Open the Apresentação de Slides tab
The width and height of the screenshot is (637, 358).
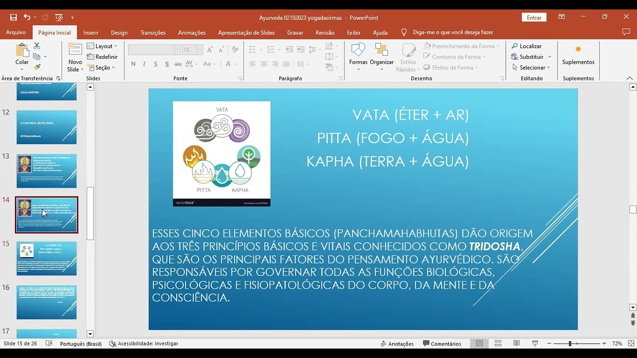246,32
